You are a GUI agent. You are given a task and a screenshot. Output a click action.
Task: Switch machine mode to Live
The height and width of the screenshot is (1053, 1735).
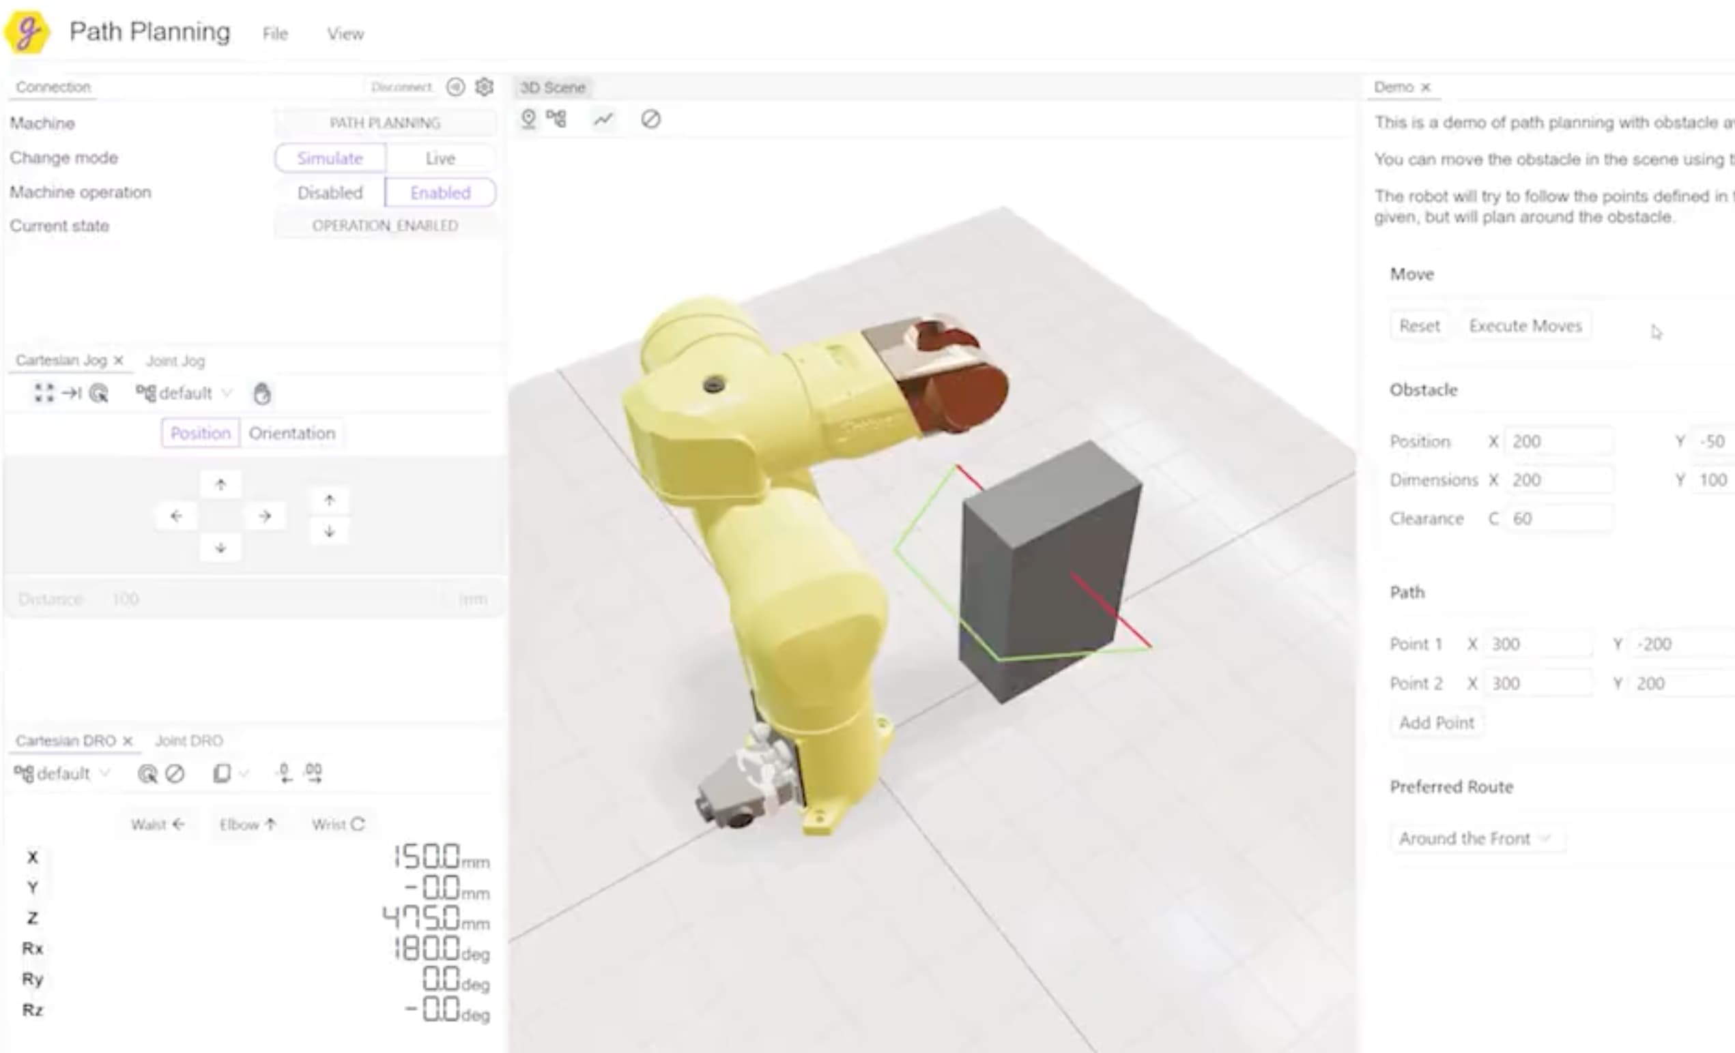coord(440,158)
